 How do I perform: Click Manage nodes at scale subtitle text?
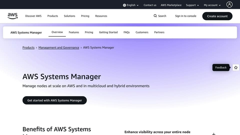(x=86, y=86)
